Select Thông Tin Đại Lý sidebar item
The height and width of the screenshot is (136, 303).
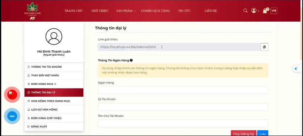54,92
